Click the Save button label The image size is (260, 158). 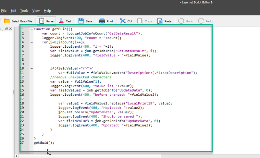[x=89, y=21]
